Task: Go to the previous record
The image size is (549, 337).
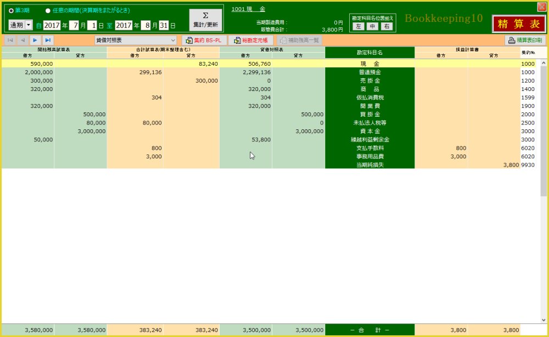Action: [x=23, y=40]
